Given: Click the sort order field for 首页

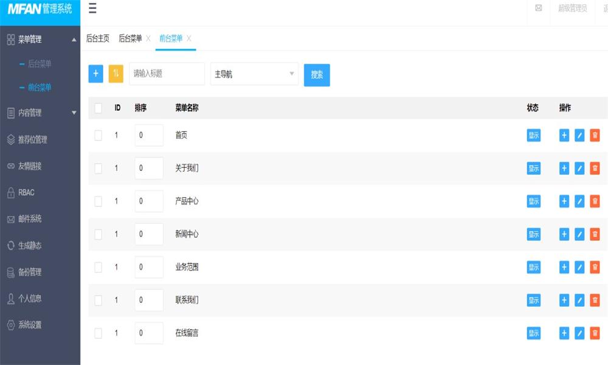Looking at the screenshot, I should [149, 136].
